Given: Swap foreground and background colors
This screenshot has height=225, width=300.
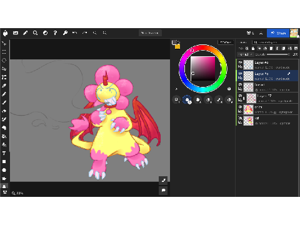Looking at the screenshot, I should (x=179, y=41).
